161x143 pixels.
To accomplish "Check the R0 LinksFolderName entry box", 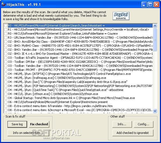I will coord(6,34).
